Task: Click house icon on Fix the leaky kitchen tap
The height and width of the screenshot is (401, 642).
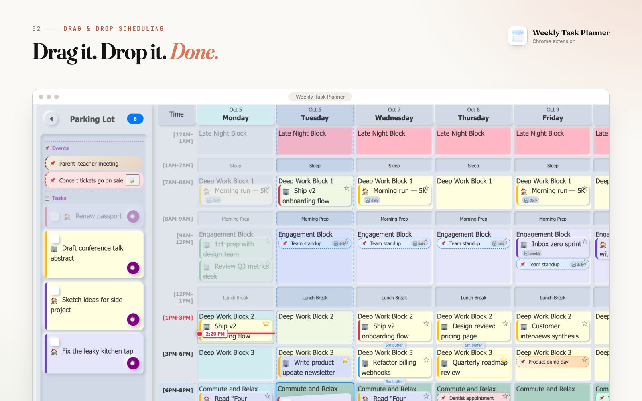Action: (x=54, y=352)
